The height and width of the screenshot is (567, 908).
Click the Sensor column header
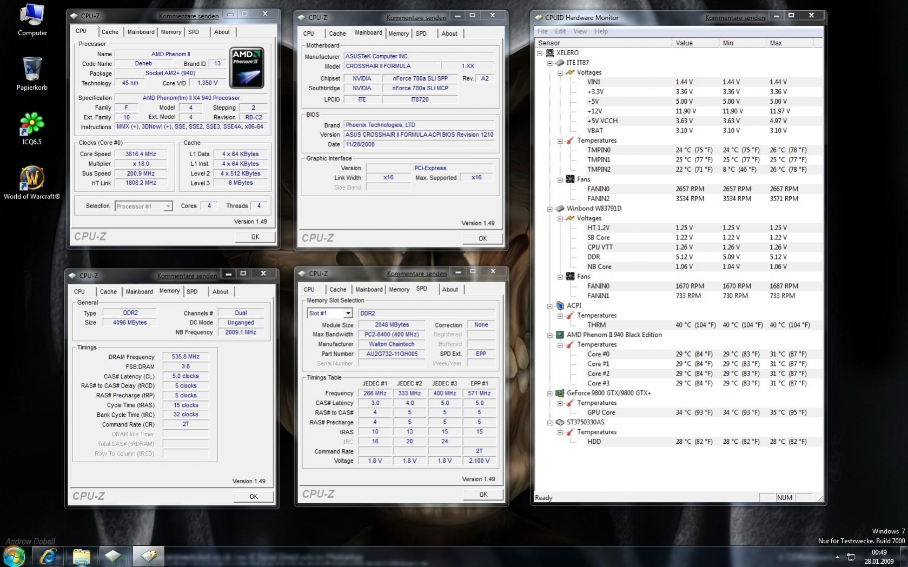tap(604, 43)
